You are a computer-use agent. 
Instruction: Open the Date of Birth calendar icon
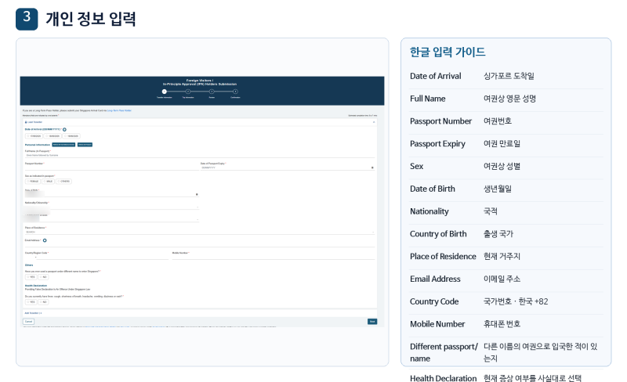(197, 195)
